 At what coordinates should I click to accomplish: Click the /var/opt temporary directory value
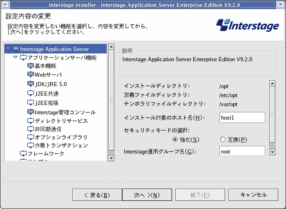228,104
